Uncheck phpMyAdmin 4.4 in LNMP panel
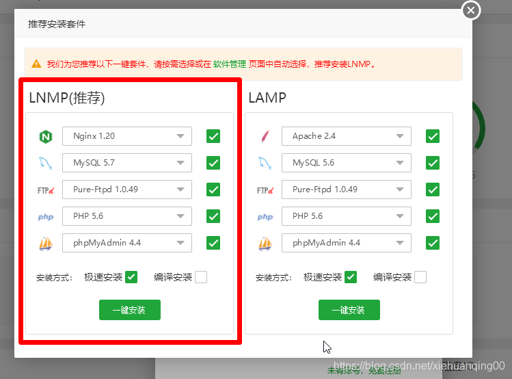The height and width of the screenshot is (379, 512). tap(213, 243)
